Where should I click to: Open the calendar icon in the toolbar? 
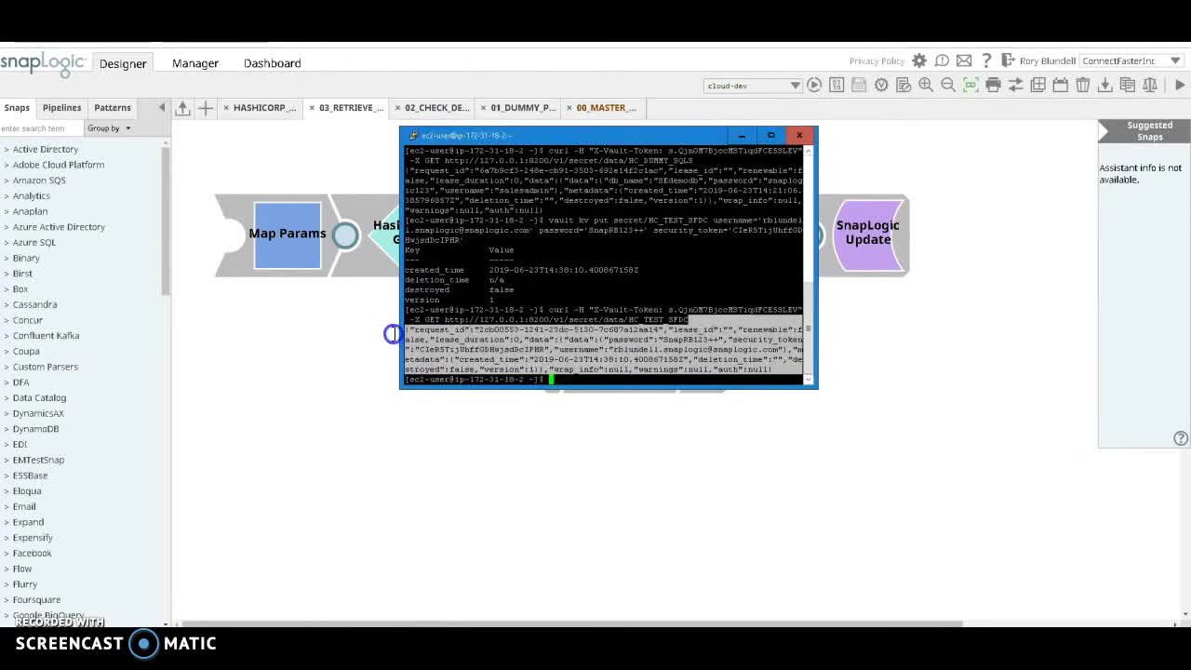click(x=1060, y=85)
